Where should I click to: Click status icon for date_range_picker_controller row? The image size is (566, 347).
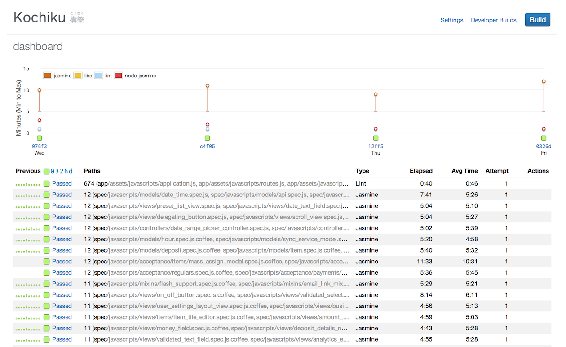(46, 228)
